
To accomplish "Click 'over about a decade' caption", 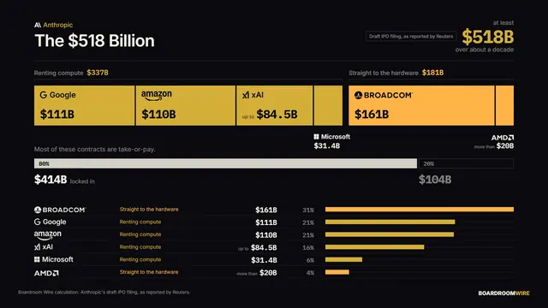I will click(x=485, y=50).
